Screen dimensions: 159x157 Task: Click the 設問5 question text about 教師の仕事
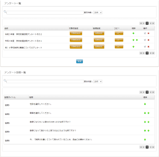(x=61, y=139)
